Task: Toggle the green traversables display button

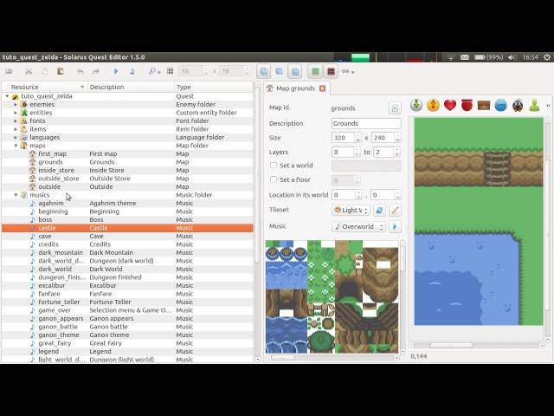Action: tap(315, 72)
